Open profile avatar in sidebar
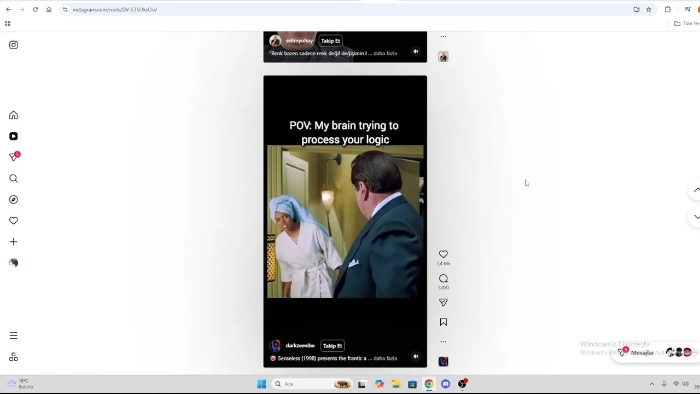This screenshot has width=700, height=394. click(14, 263)
